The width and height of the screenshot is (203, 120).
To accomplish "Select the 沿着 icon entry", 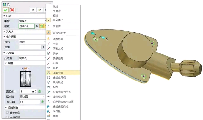I will 63,63.
